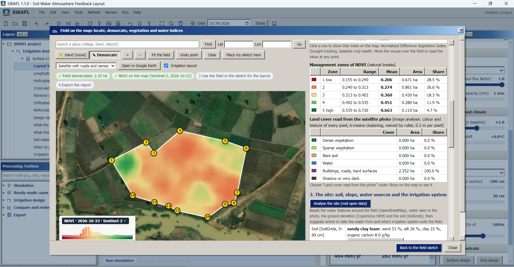Viewport: 514px width, 267px height.
Task: Click the fit-to-frame toolbar icon
Action: (162, 23)
